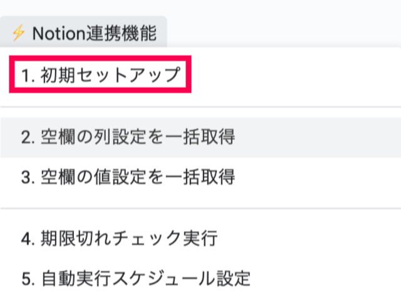The height and width of the screenshot is (303, 401).
Task: Fetch blank column settings in bulk
Action: [128, 137]
